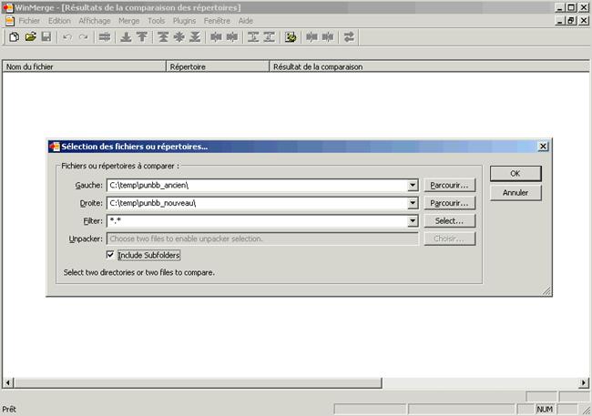
Task: Click the Select button for filters
Action: [x=450, y=221]
